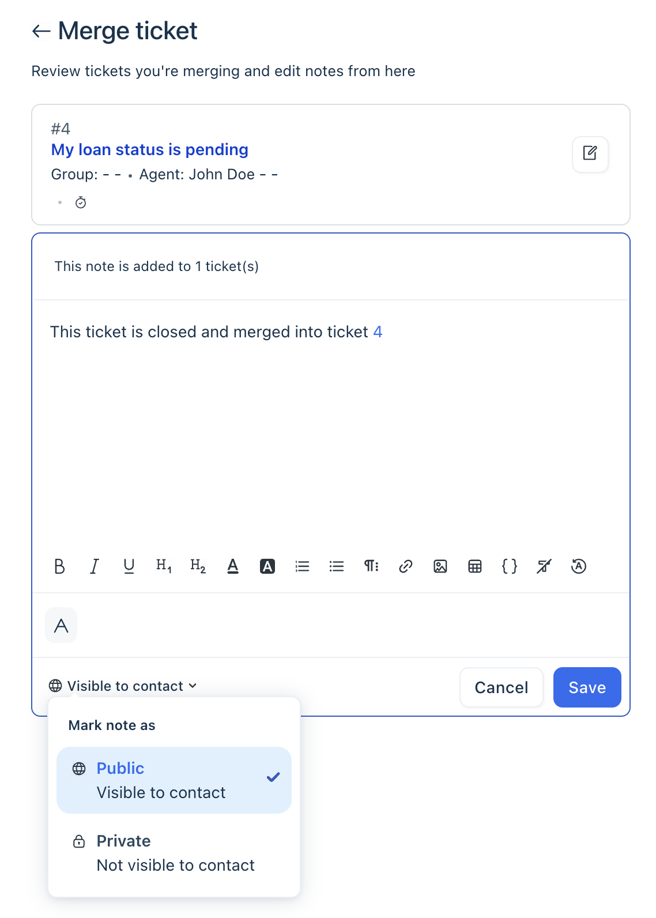Save the merge ticket note
This screenshot has width=656, height=918.
pos(587,687)
